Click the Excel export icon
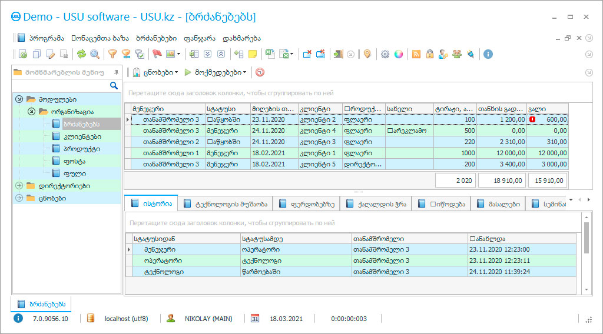The height and width of the screenshot is (334, 603). [x=270, y=54]
